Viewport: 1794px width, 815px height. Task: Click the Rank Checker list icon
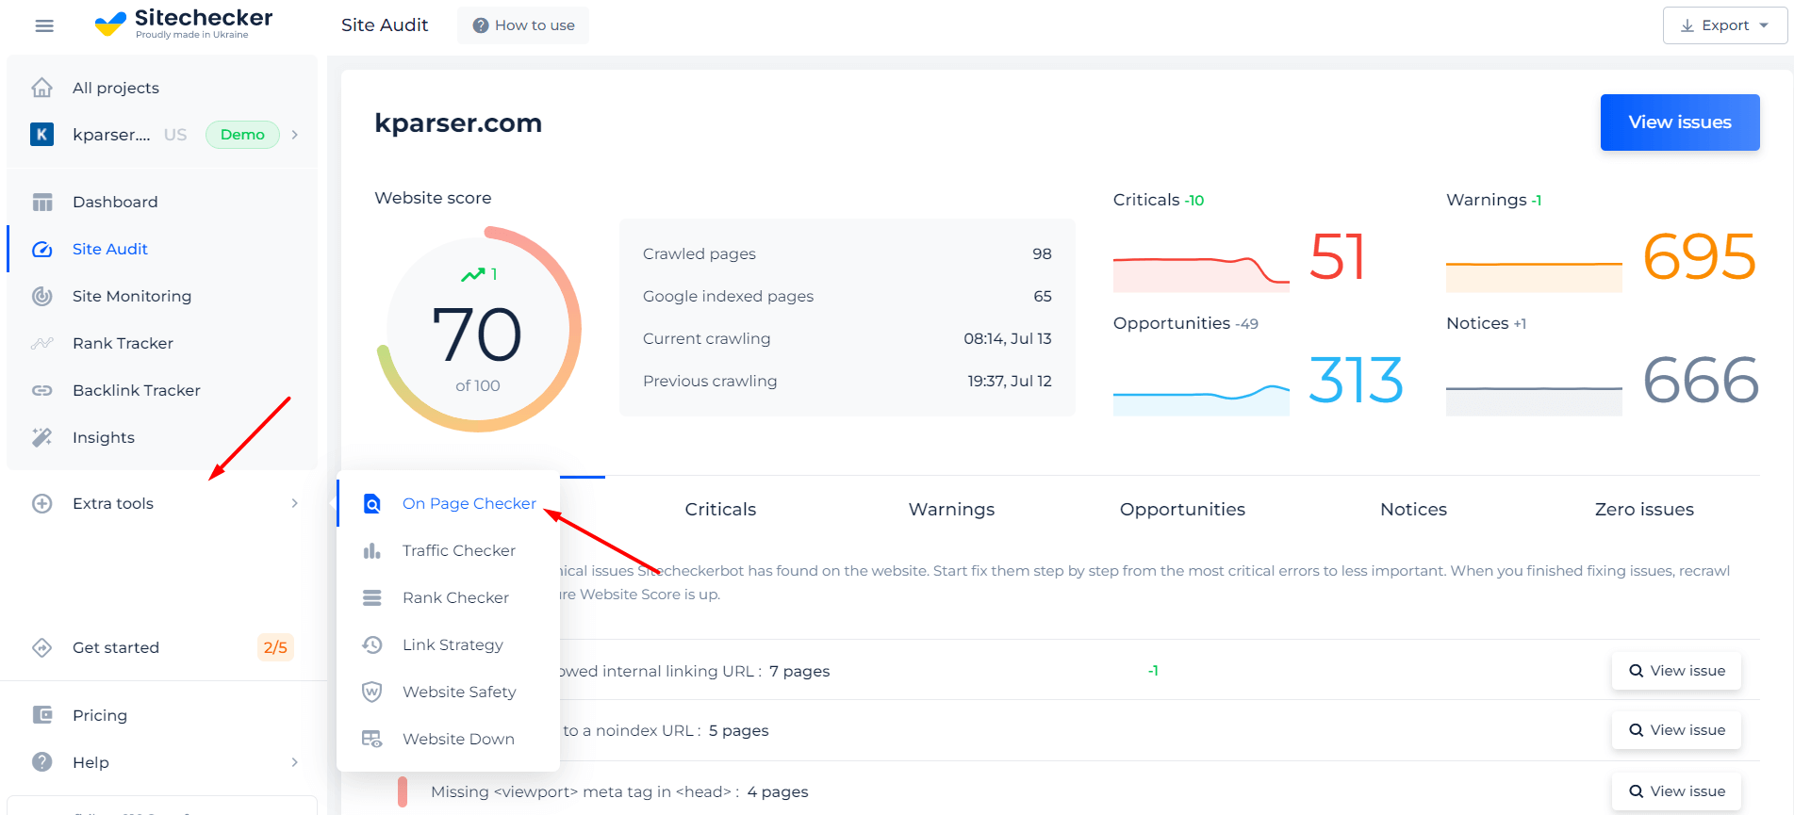(x=372, y=597)
